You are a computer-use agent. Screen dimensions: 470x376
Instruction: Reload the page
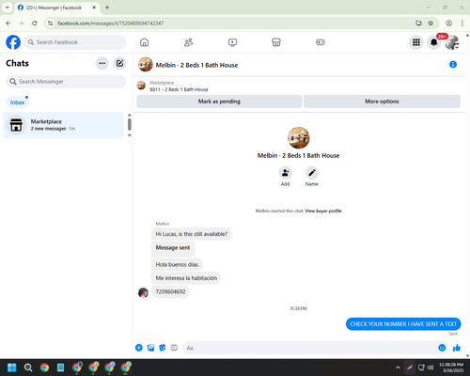35,23
